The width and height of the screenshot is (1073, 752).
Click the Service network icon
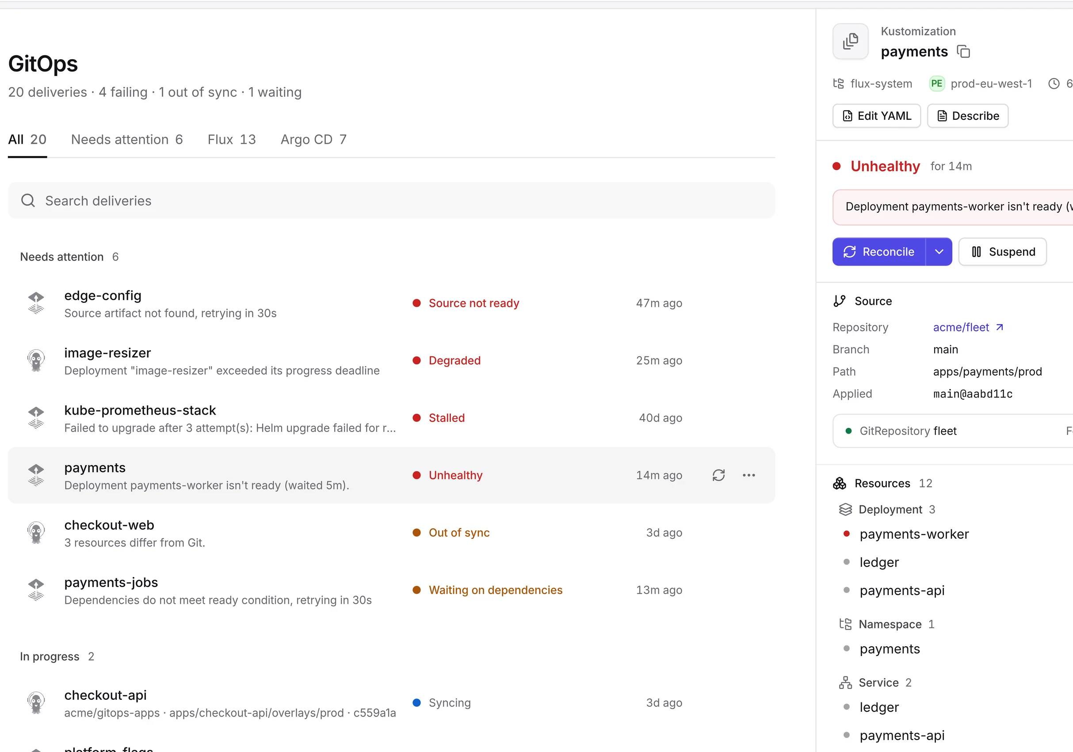click(845, 683)
